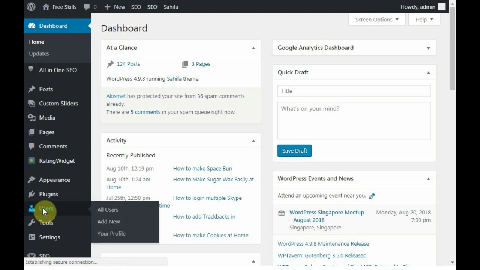Screen dimensions: 480x270
Task: Open the Sahifa admin bar item
Action: pyautogui.click(x=171, y=7)
